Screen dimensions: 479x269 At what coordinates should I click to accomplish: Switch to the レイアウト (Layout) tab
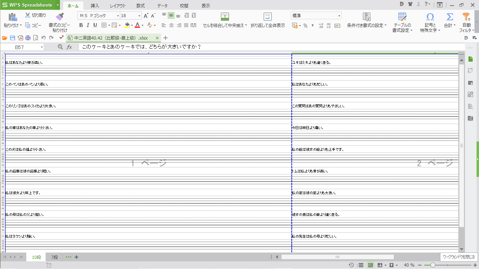click(118, 6)
